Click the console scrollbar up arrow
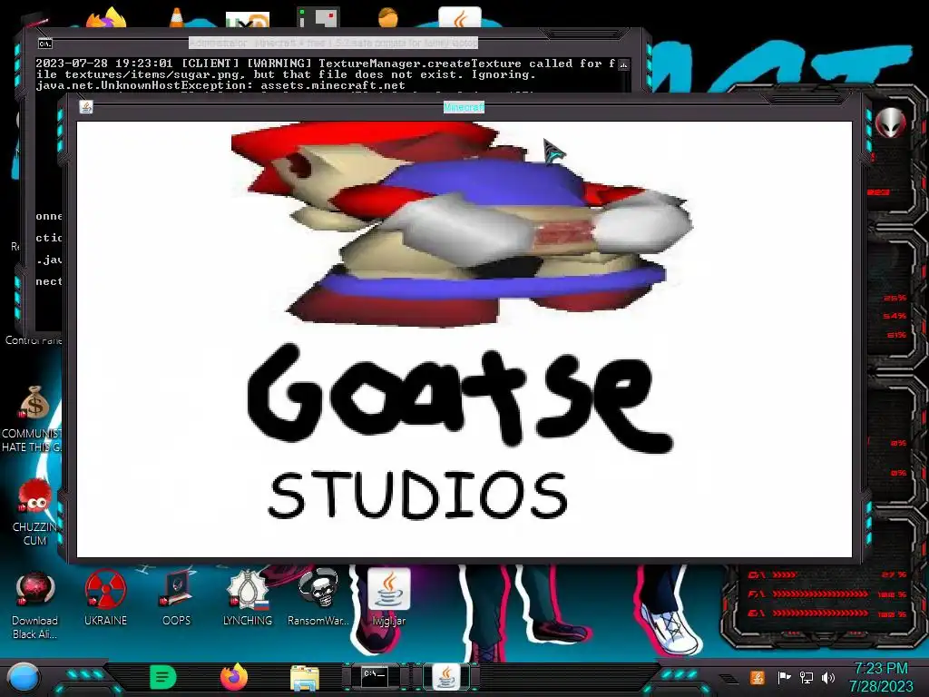Image resolution: width=929 pixels, height=697 pixels. (x=623, y=64)
